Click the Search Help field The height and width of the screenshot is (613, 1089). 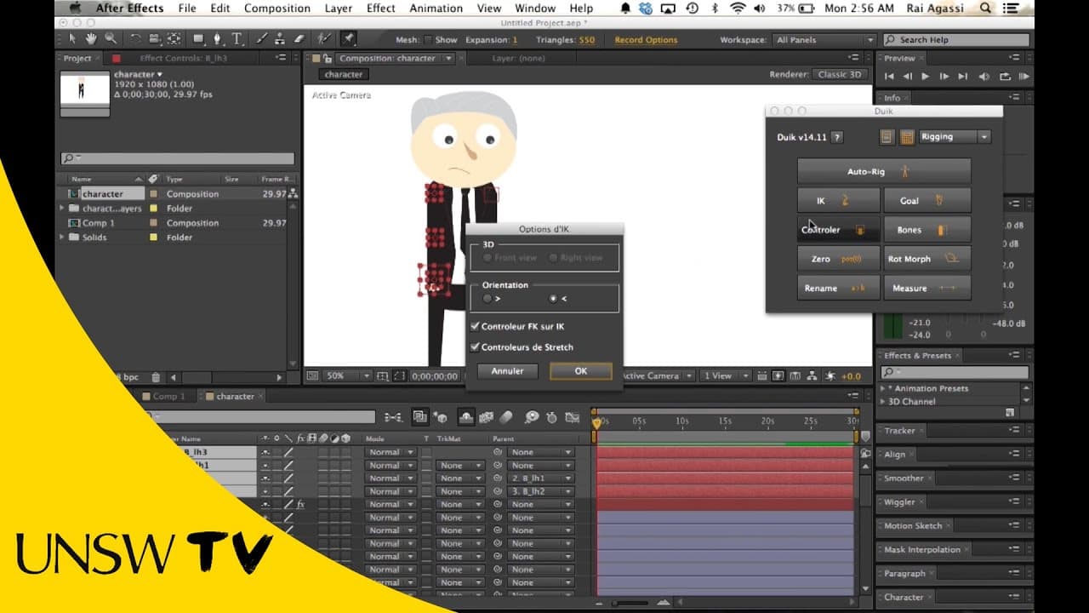956,40
